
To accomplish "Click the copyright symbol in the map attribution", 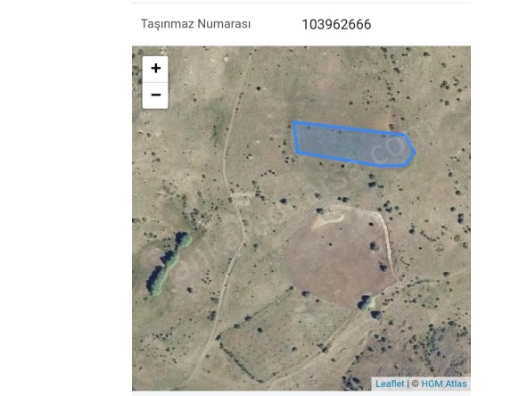I will pyautogui.click(x=416, y=384).
